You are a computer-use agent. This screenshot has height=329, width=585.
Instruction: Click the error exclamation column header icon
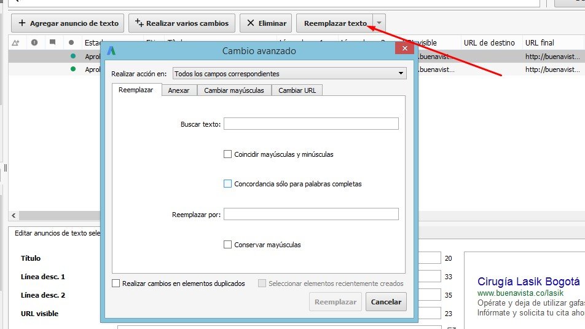coord(34,42)
